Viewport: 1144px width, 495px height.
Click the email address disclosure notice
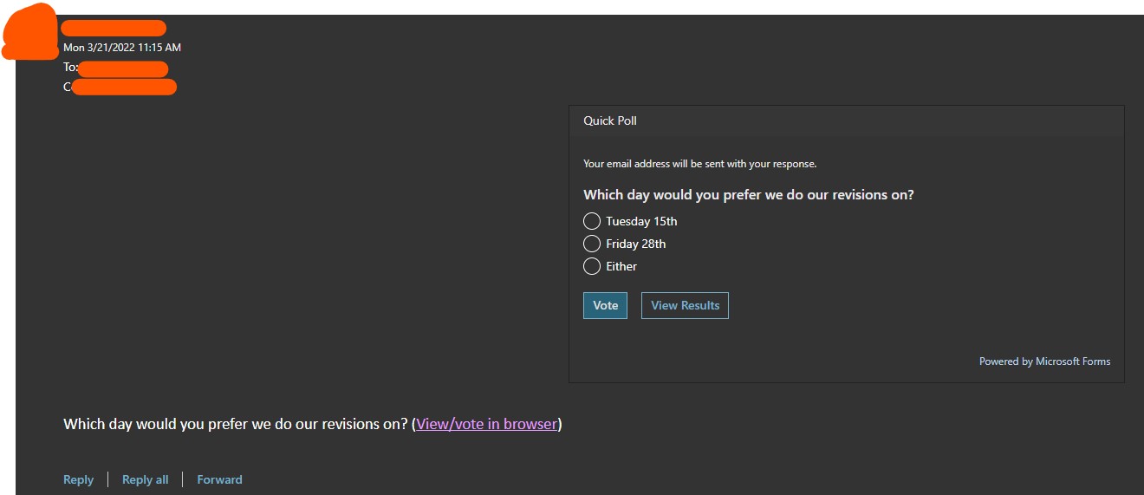(x=699, y=164)
